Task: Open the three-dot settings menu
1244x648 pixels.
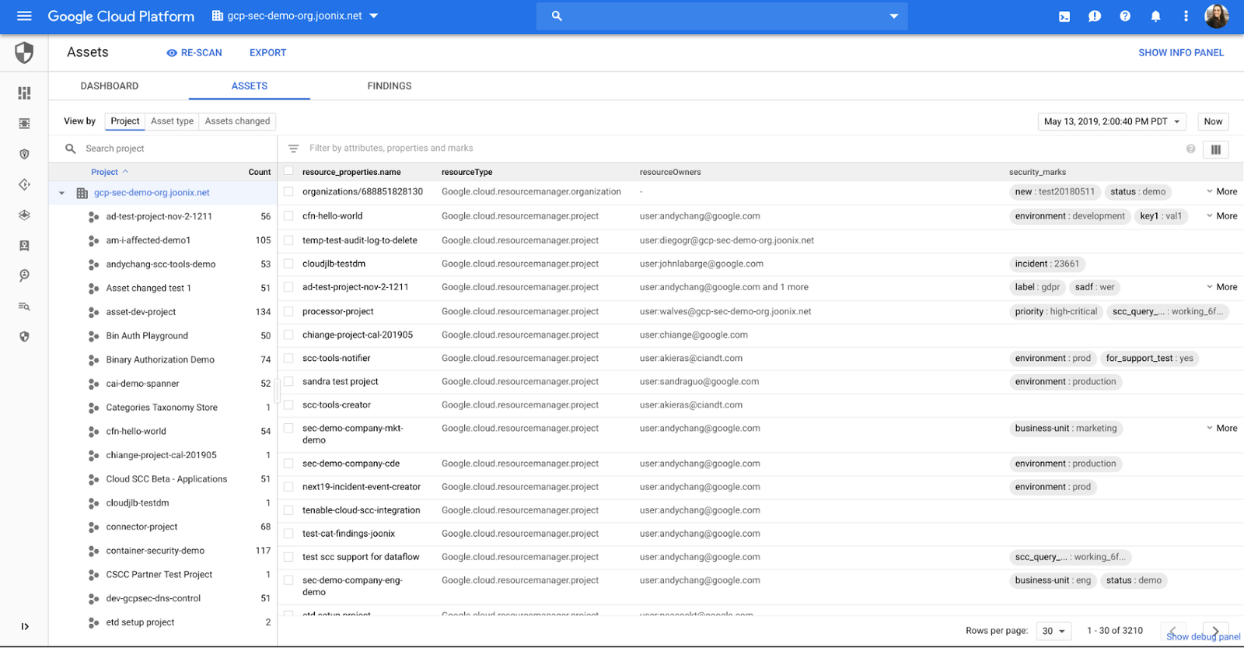Action: click(x=1186, y=16)
